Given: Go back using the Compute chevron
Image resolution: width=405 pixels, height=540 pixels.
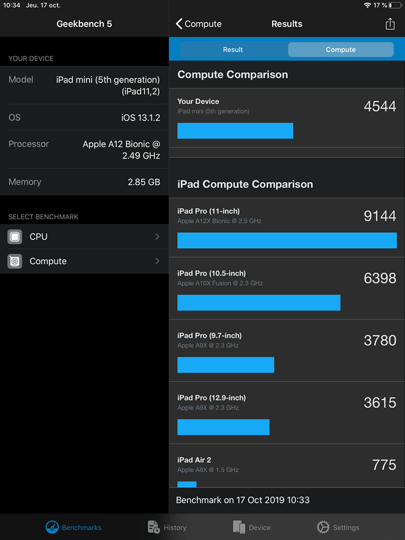Looking at the screenshot, I should point(179,24).
